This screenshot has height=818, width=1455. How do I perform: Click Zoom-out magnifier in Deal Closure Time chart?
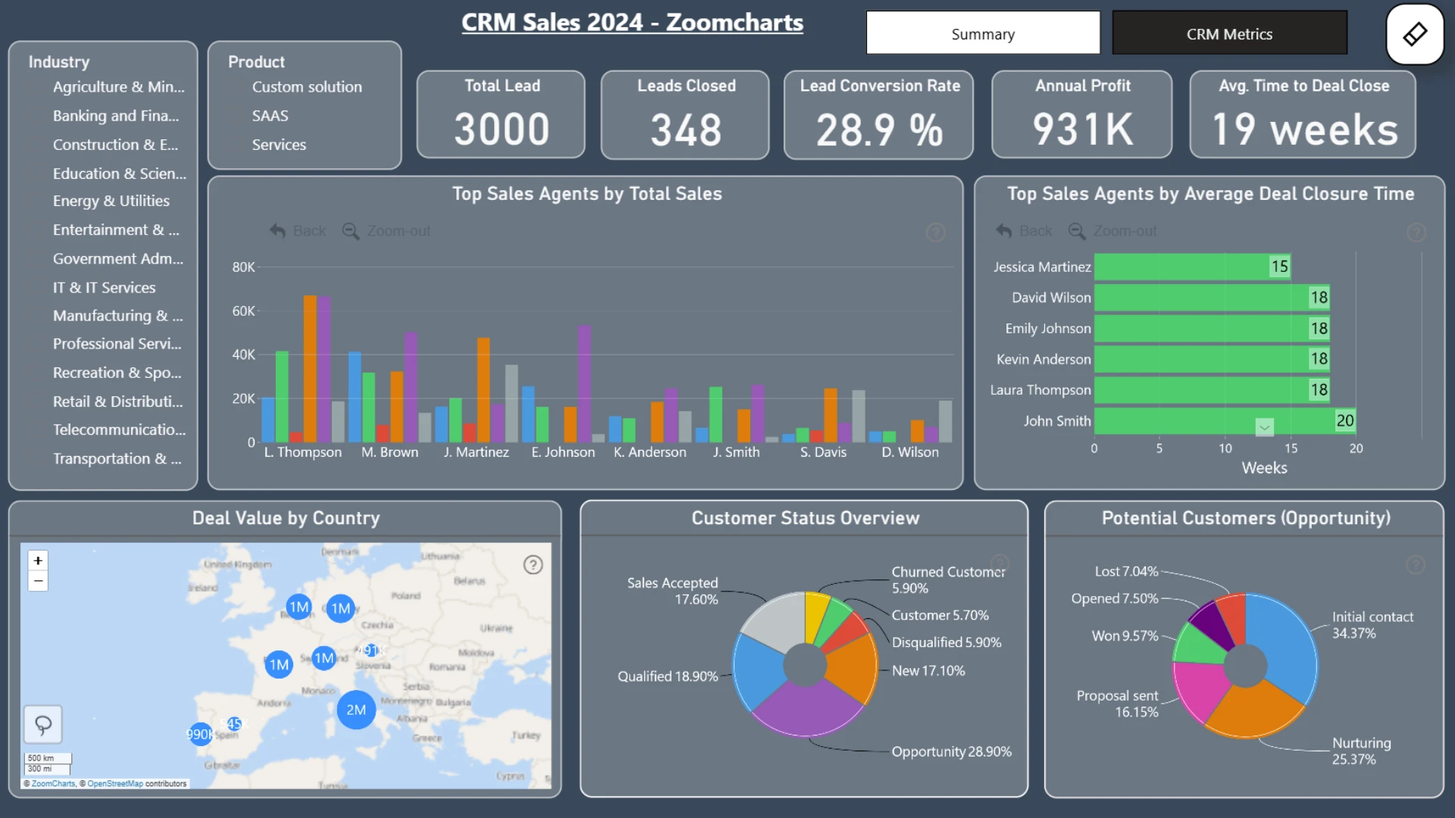[x=1076, y=231]
